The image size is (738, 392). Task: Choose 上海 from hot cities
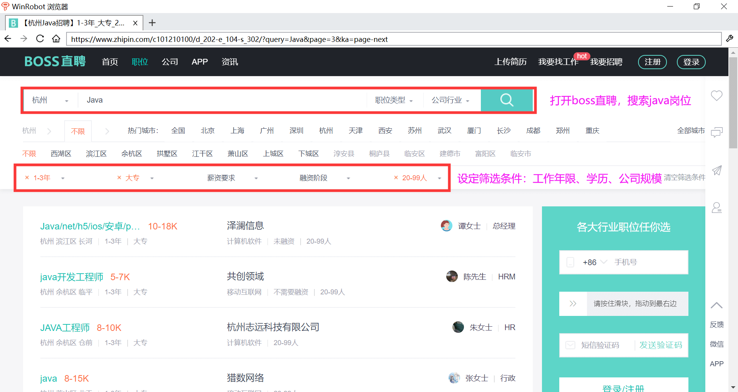click(x=238, y=131)
